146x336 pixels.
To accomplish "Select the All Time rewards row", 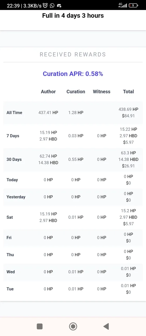I will point(73,113).
